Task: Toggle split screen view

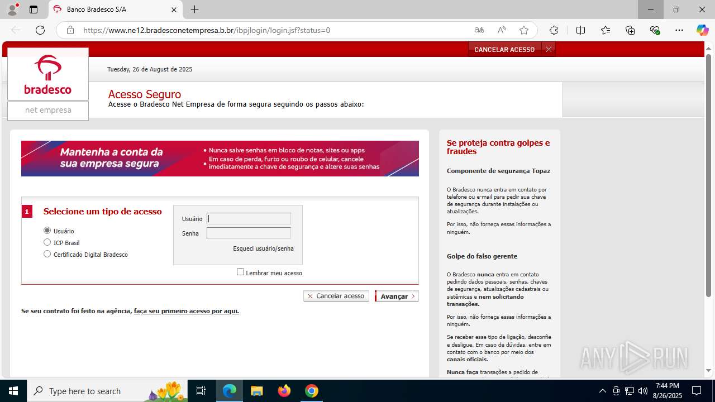Action: 580,30
